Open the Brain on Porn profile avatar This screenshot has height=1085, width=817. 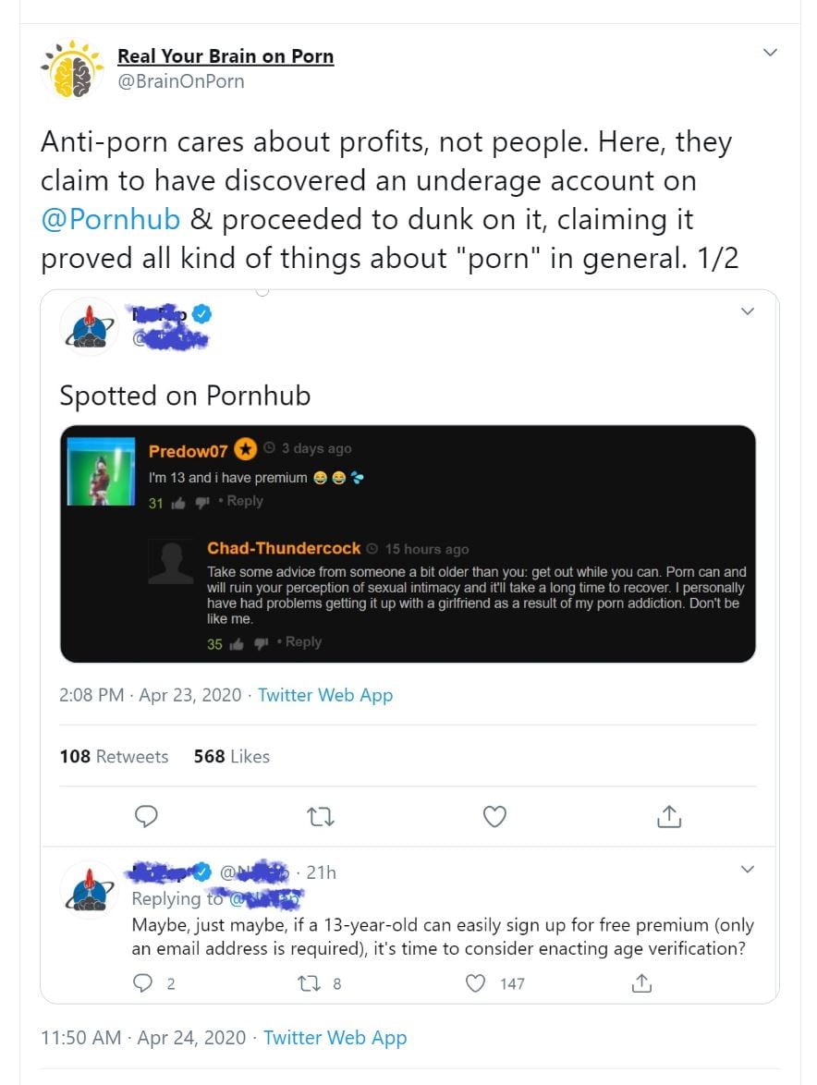70,69
